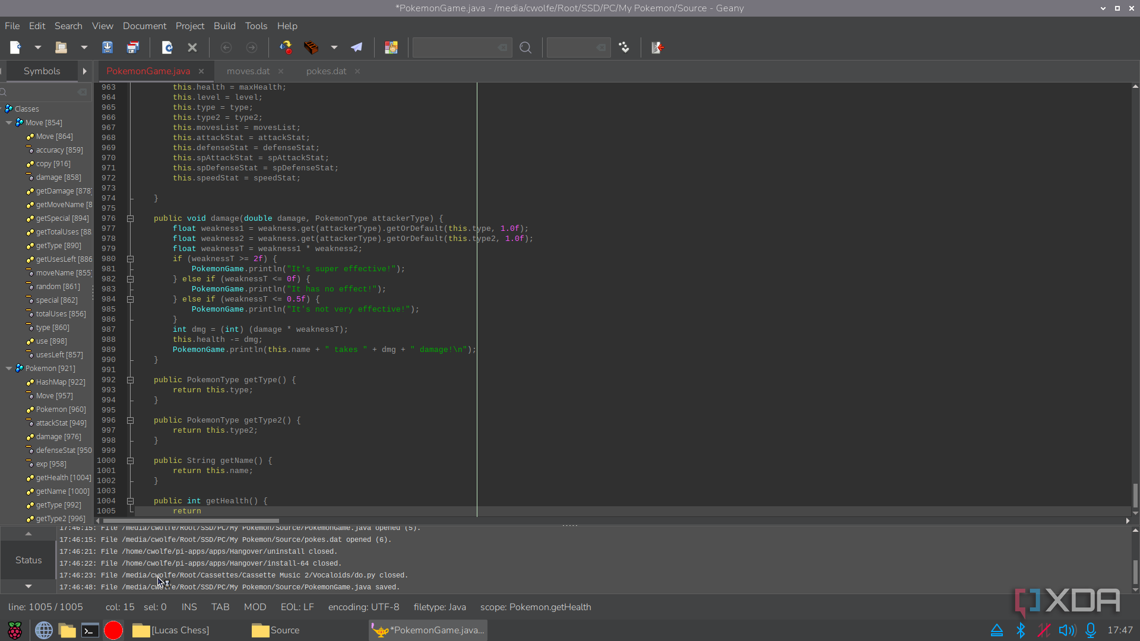Click the Save All toolbar icon

coord(133,47)
